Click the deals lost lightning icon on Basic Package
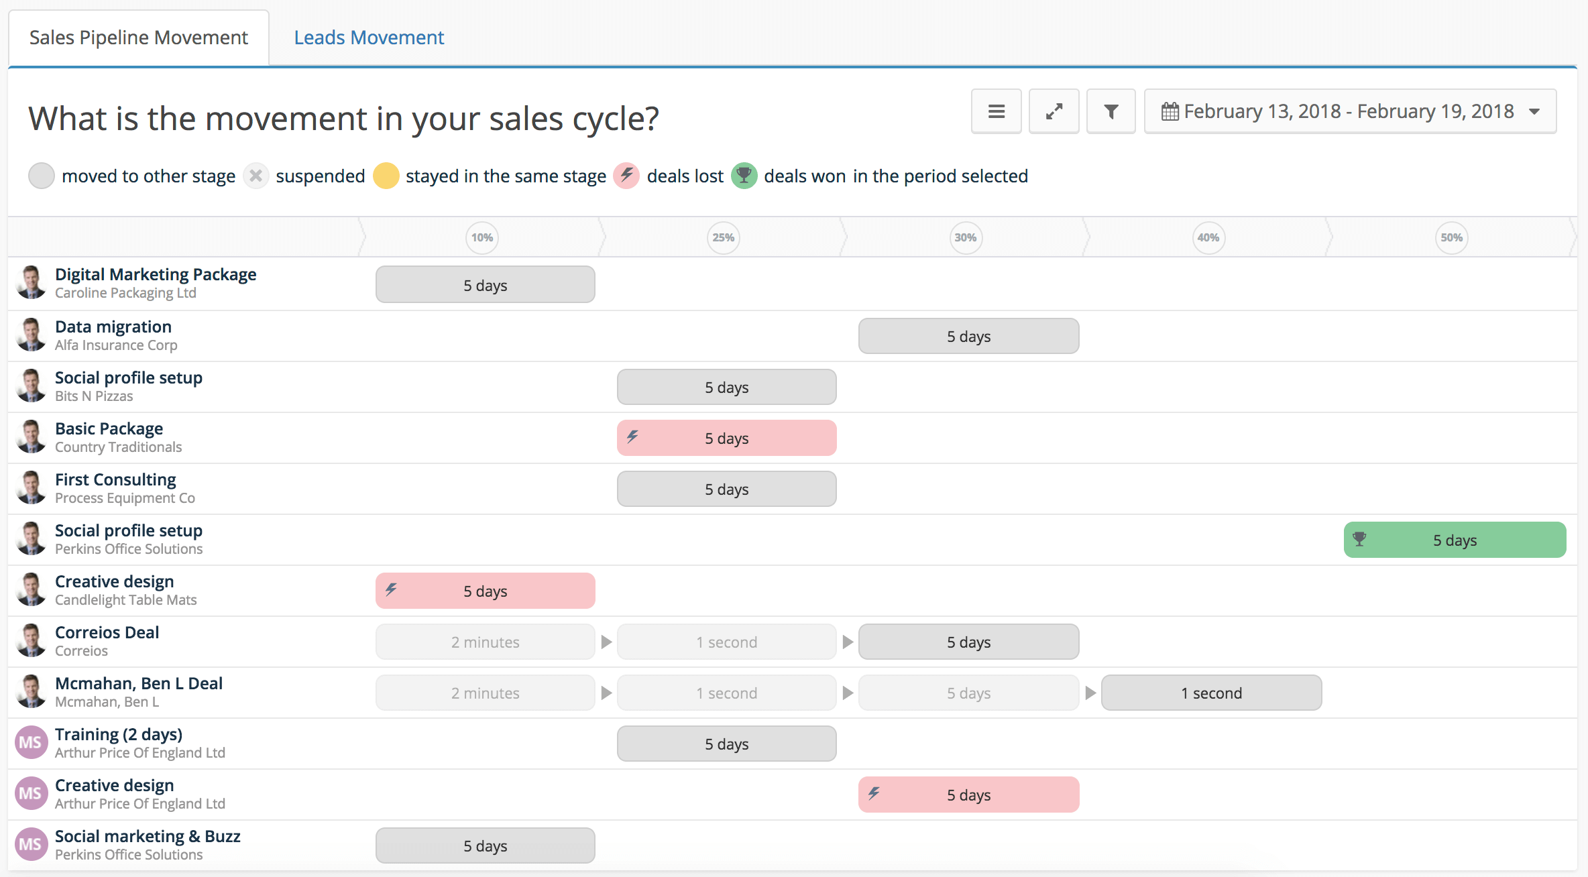1588x877 pixels. [629, 437]
